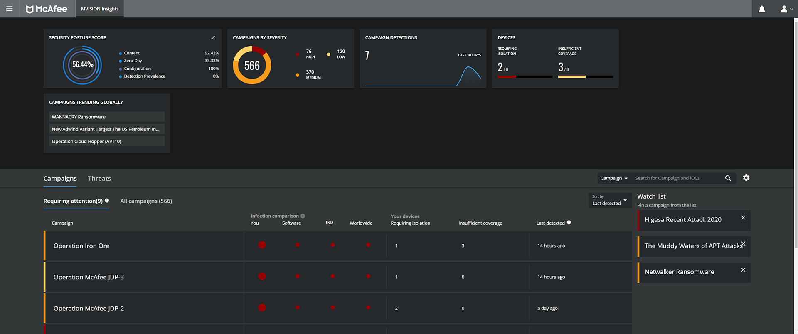Click the Requiring Isolation progress bar
This screenshot has width=798, height=334.
pyautogui.click(x=525, y=77)
